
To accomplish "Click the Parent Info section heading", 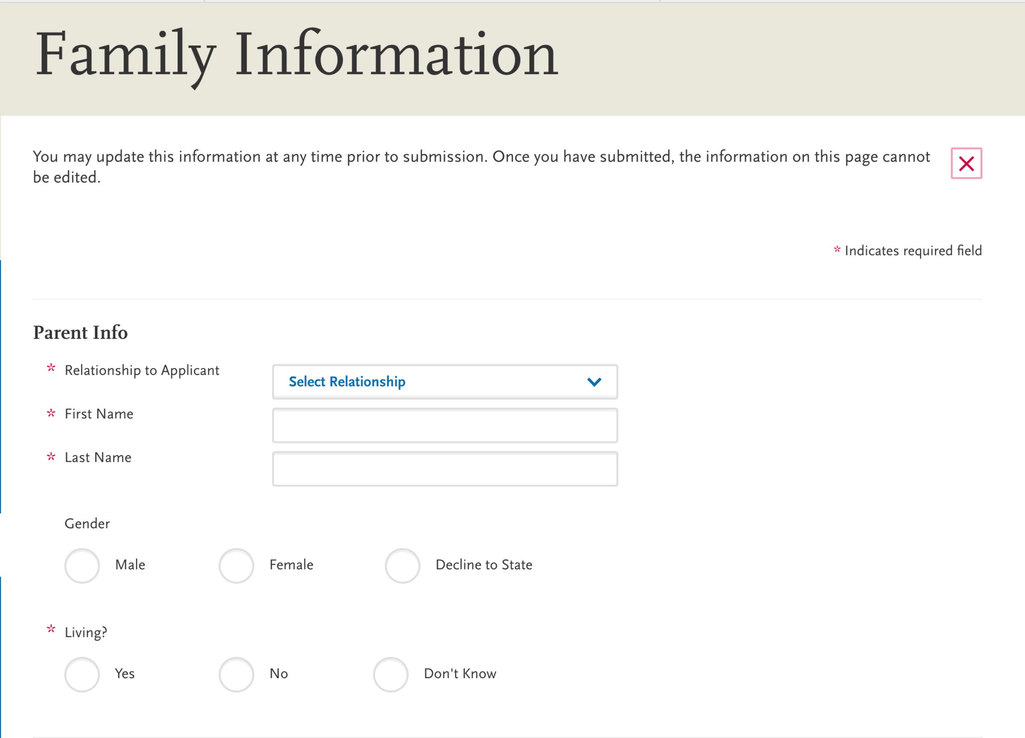I will [80, 332].
